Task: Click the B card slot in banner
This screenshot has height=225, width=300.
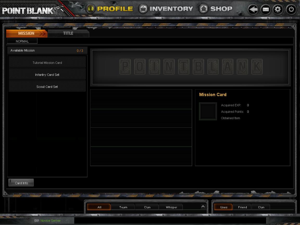Action: pos(198,67)
